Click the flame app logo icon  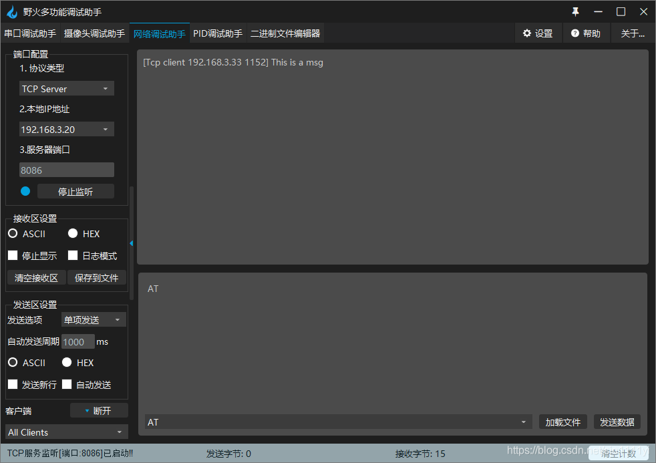(12, 12)
